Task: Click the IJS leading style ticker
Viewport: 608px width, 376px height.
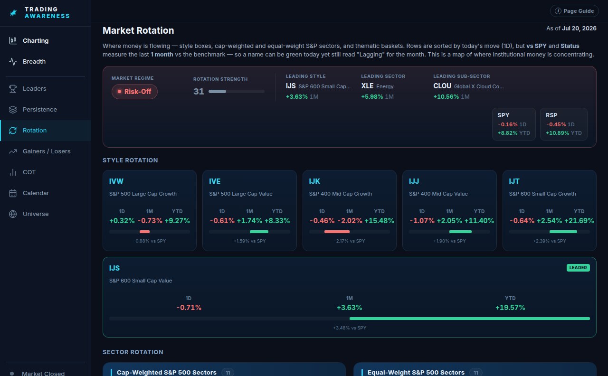Action: tap(291, 86)
